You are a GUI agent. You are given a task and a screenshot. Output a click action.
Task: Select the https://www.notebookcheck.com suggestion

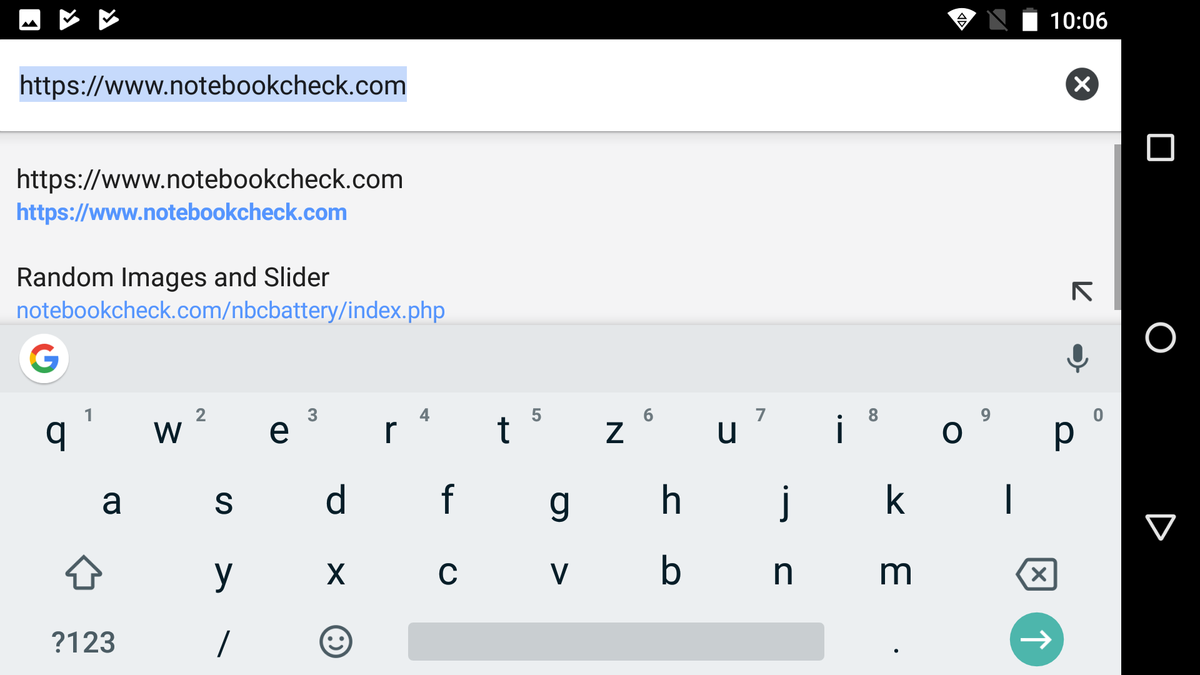point(209,195)
